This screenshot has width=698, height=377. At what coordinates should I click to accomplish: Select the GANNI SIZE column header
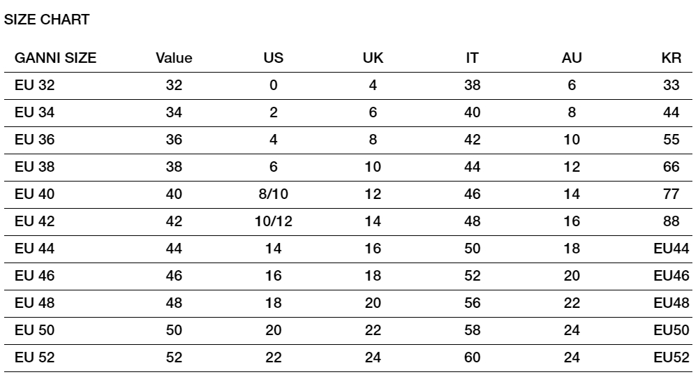(x=55, y=58)
